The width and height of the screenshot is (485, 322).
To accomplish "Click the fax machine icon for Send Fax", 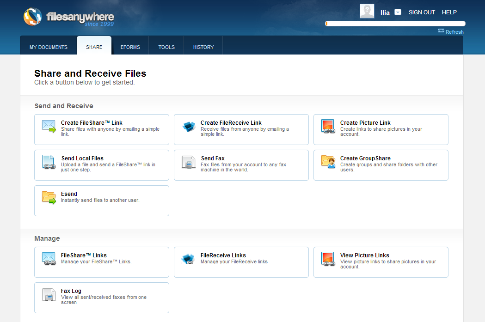I will pyautogui.click(x=188, y=162).
